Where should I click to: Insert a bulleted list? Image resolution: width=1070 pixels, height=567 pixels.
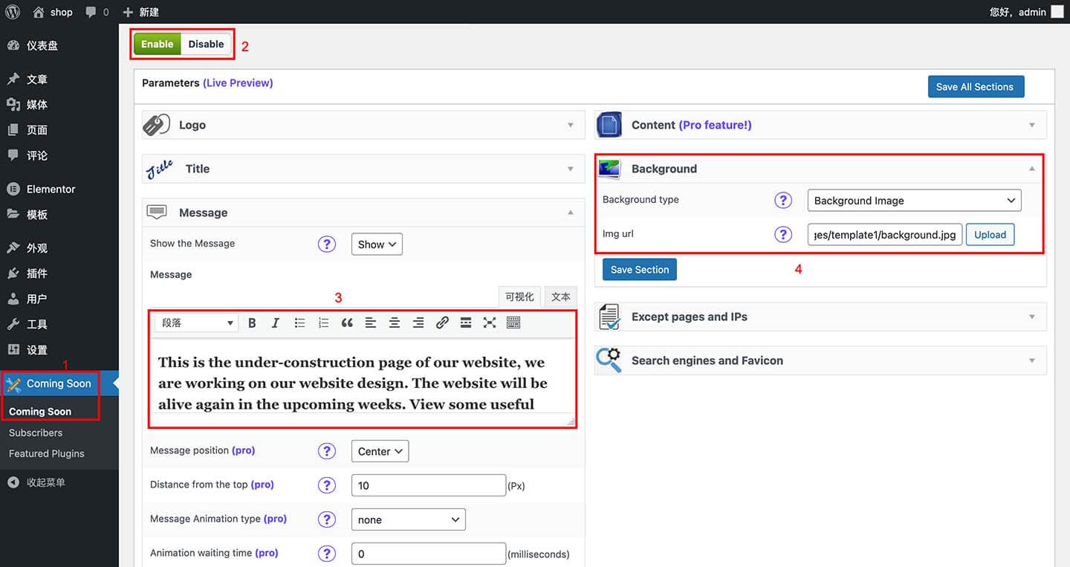(299, 323)
